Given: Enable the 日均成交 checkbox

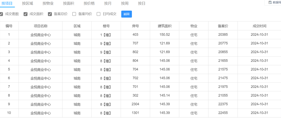Looking at the screenshot, I should coord(99,14).
